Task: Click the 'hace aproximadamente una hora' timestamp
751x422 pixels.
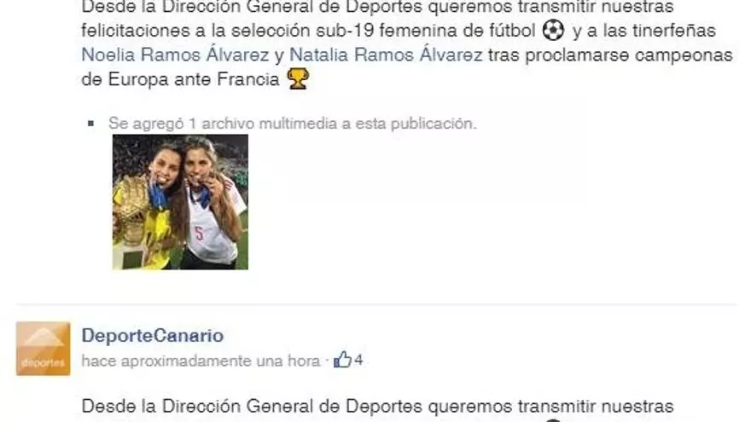Action: pyautogui.click(x=201, y=361)
